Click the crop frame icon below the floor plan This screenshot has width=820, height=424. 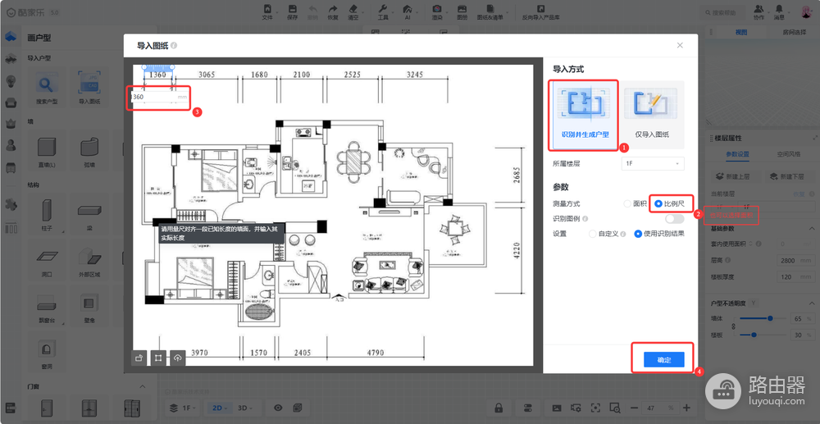[158, 358]
